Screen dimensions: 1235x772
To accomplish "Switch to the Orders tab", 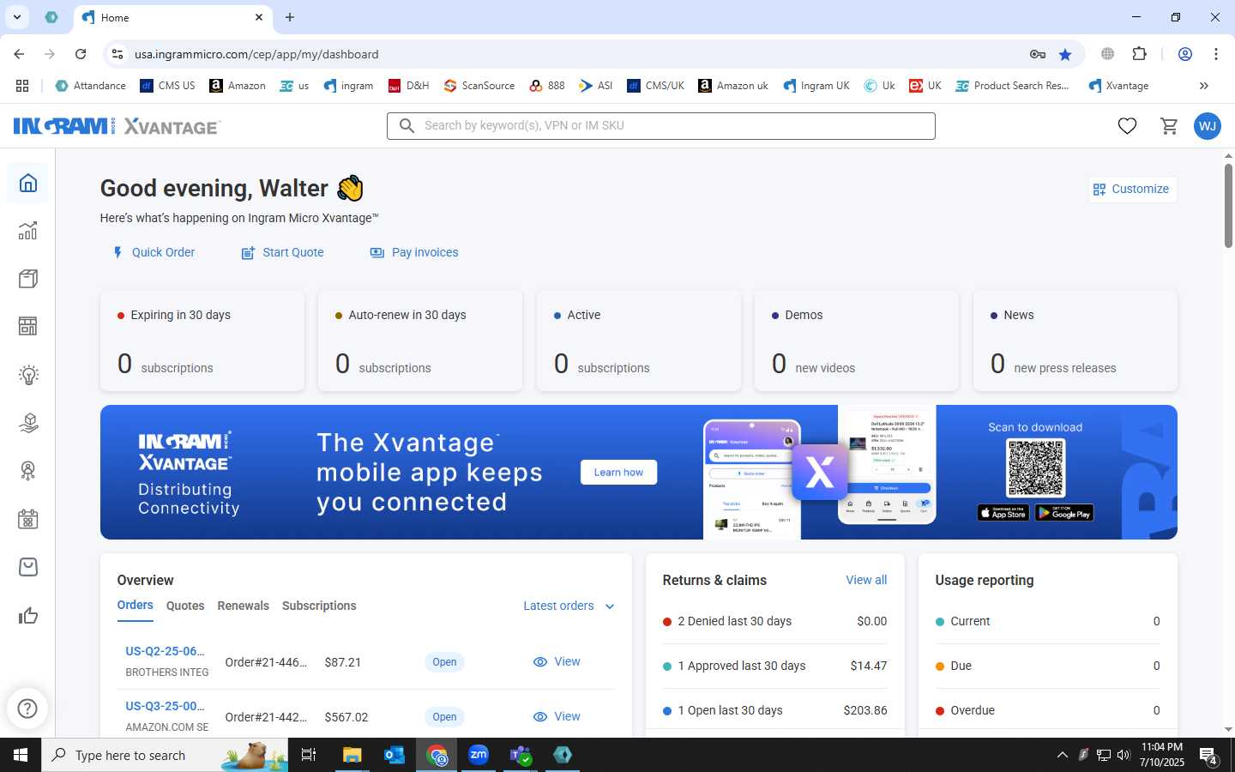I will 136,606.
